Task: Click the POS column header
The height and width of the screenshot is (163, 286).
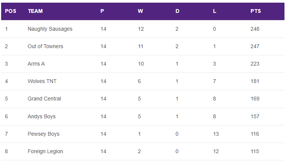Action: coord(11,11)
